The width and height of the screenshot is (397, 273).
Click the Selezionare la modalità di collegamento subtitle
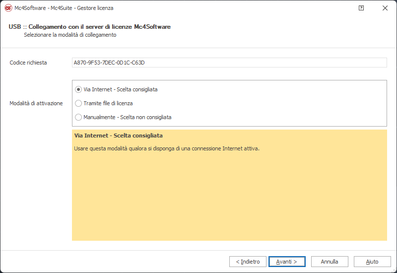coord(70,35)
